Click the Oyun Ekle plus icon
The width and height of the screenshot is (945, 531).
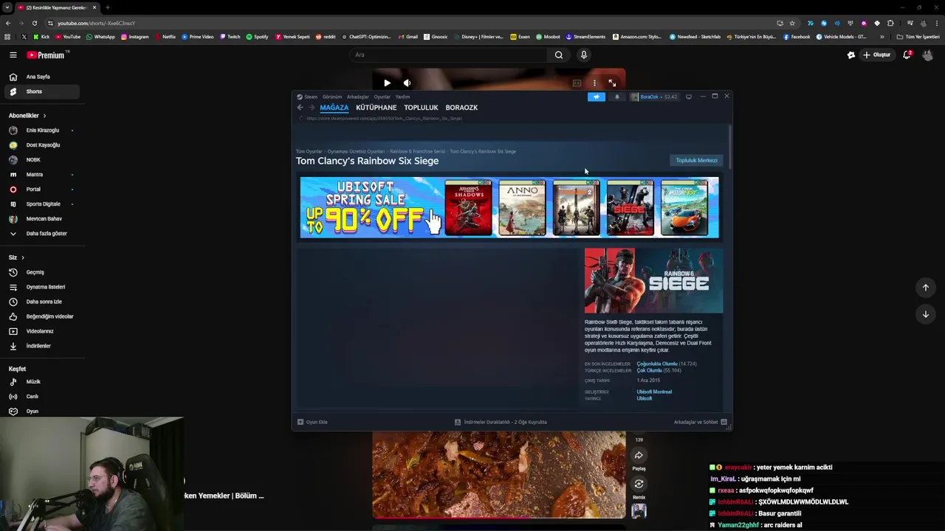click(x=300, y=422)
